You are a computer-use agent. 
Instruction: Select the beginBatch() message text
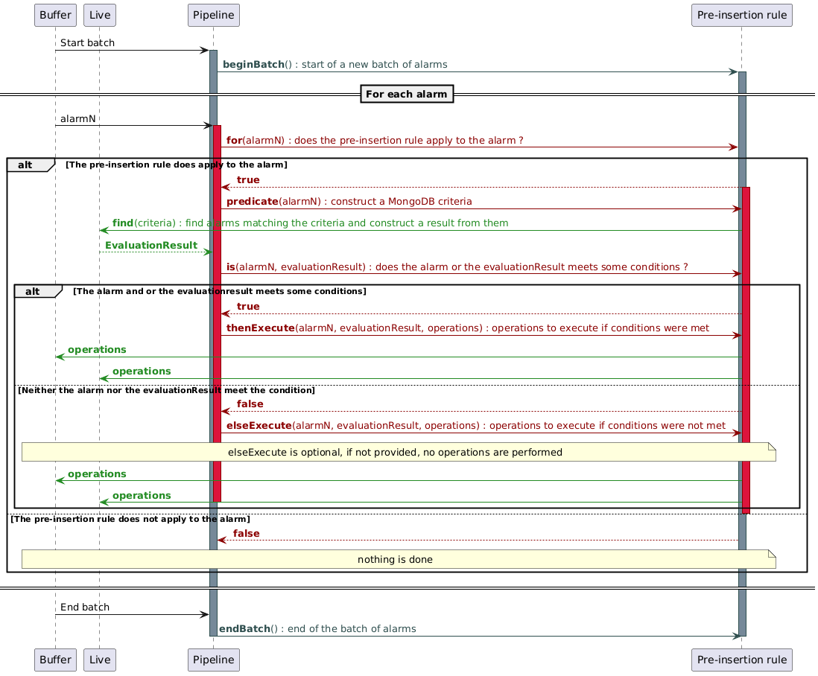pyautogui.click(x=335, y=65)
